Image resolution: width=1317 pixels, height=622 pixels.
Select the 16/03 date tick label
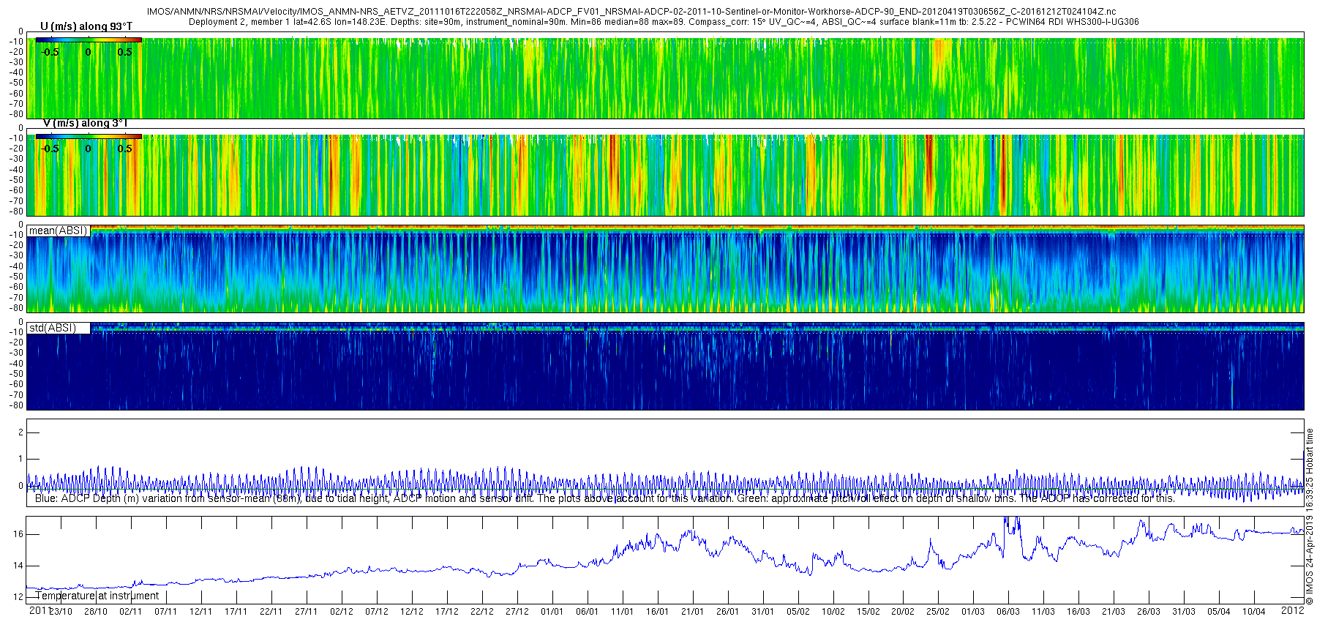1078,612
